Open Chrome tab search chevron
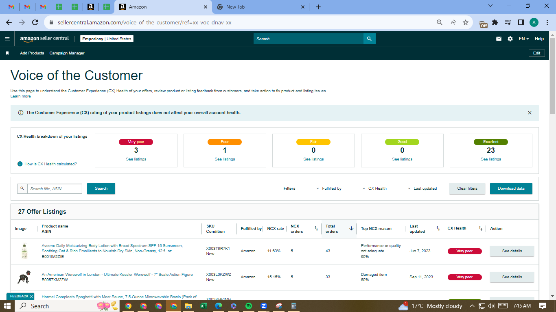This screenshot has height=312, width=556. click(x=490, y=6)
